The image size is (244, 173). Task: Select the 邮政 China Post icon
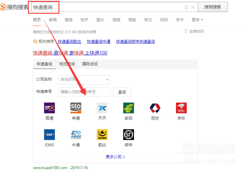tap(129, 108)
